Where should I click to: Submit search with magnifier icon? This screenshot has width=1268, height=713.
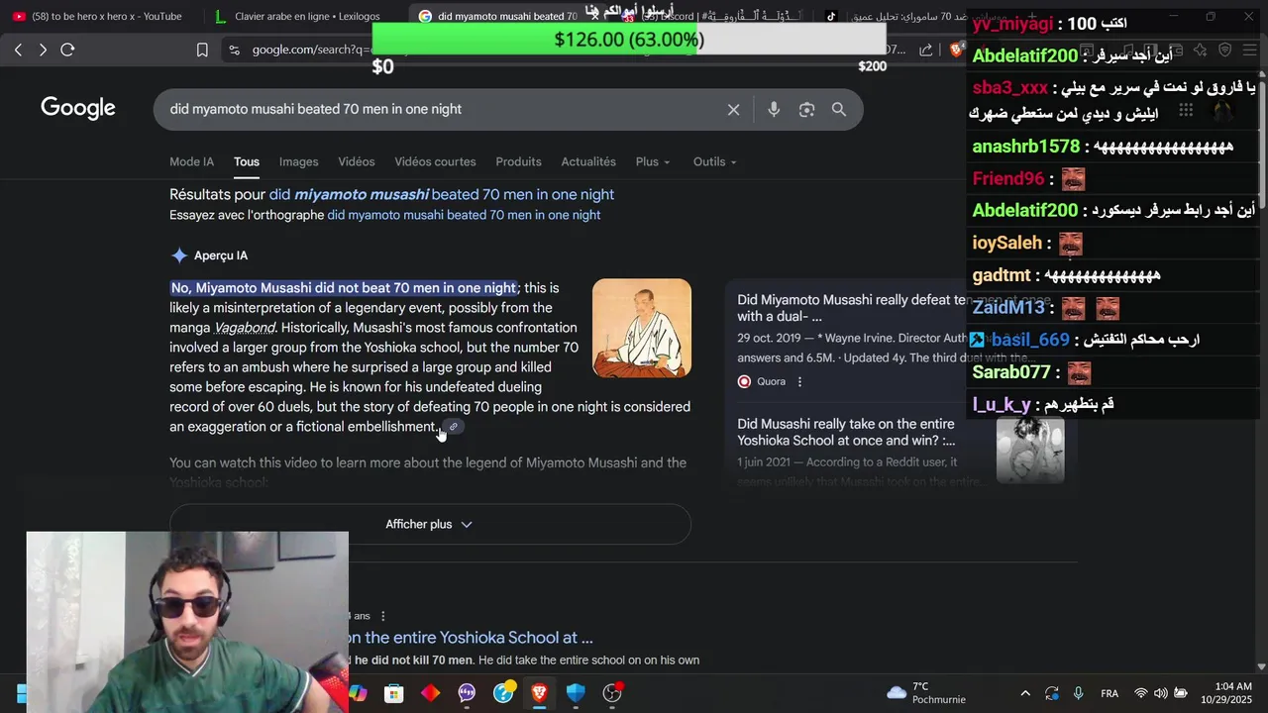pyautogui.click(x=839, y=110)
